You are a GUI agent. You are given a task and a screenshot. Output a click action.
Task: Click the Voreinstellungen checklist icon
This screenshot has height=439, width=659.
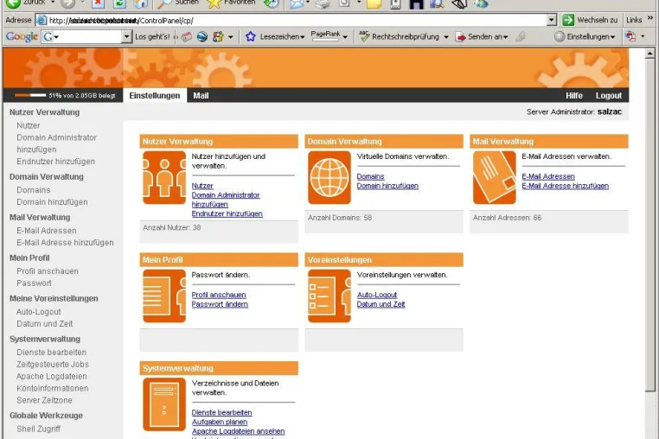point(329,296)
